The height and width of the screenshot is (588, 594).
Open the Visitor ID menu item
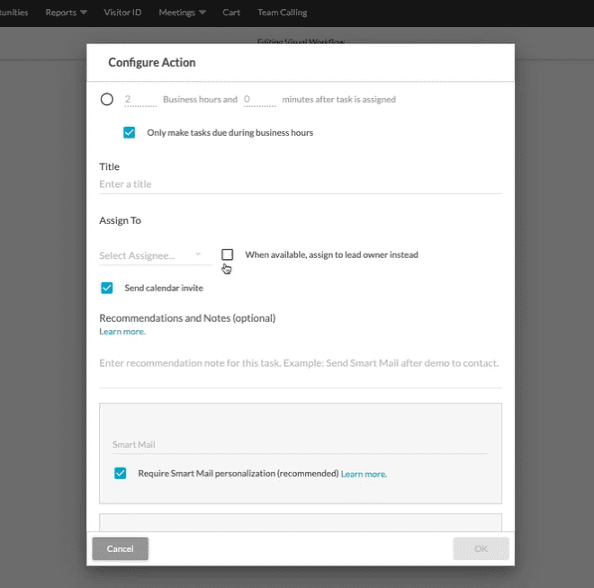(x=124, y=13)
